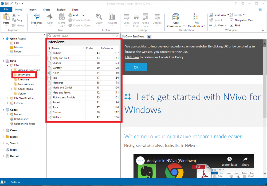Open the Analysis in NVivo video thumbnail

pos(194,166)
